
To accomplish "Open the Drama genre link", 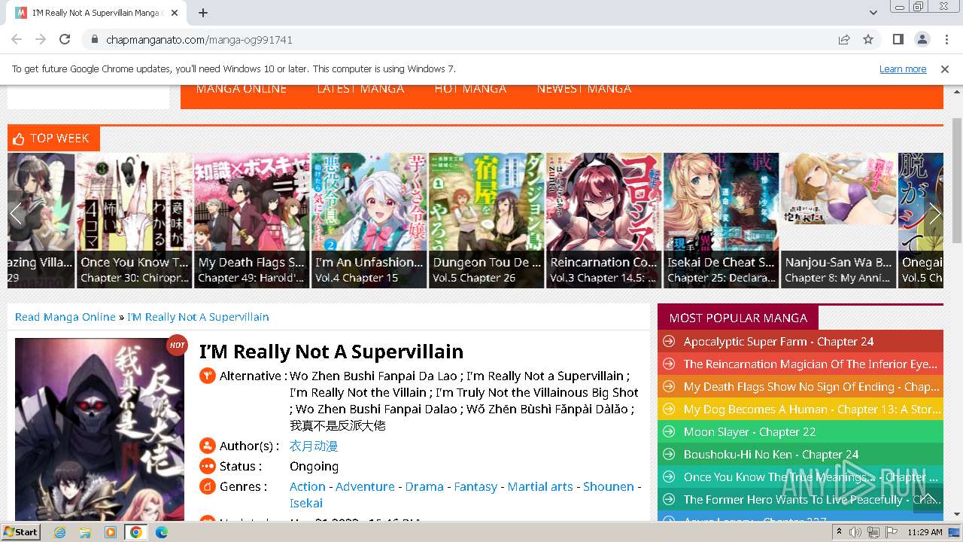I will tap(424, 487).
